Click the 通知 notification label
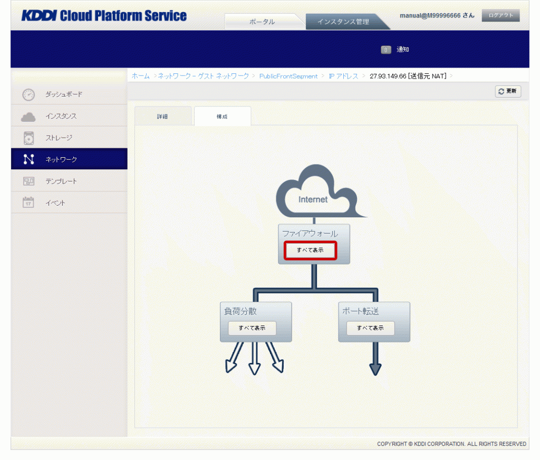 (x=402, y=50)
